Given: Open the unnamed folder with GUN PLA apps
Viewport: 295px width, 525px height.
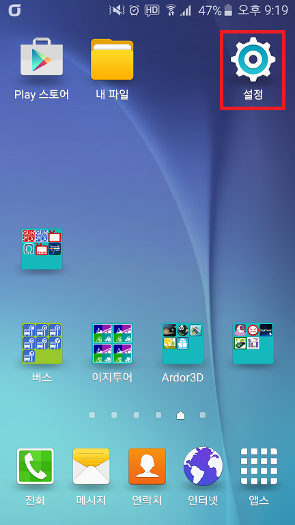Looking at the screenshot, I should (x=42, y=249).
